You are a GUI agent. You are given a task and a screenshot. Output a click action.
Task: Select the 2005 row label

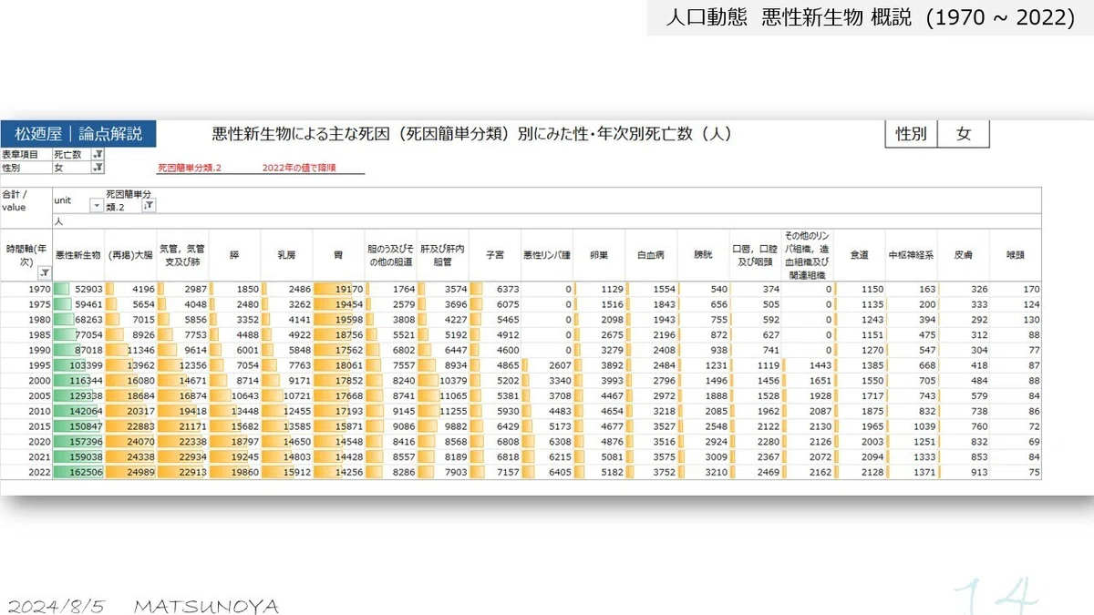click(x=26, y=396)
